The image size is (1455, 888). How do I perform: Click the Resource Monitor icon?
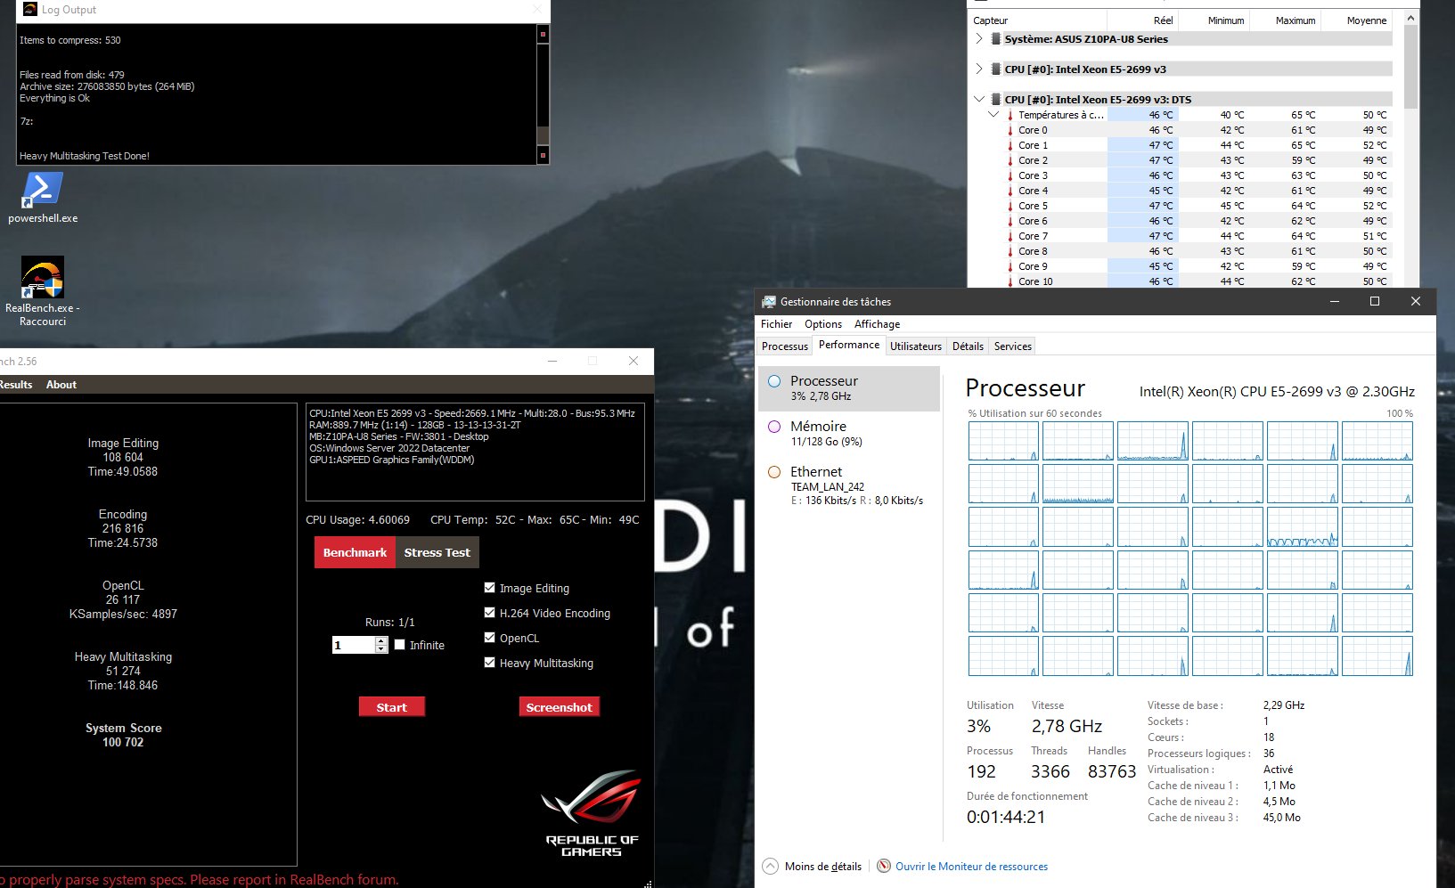[884, 866]
